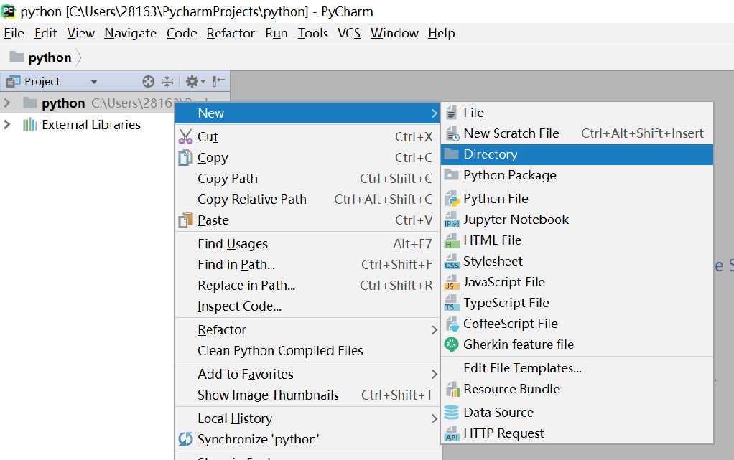Open the Local History submenu arrow
Image resolution: width=734 pixels, height=460 pixels.
[x=434, y=418]
